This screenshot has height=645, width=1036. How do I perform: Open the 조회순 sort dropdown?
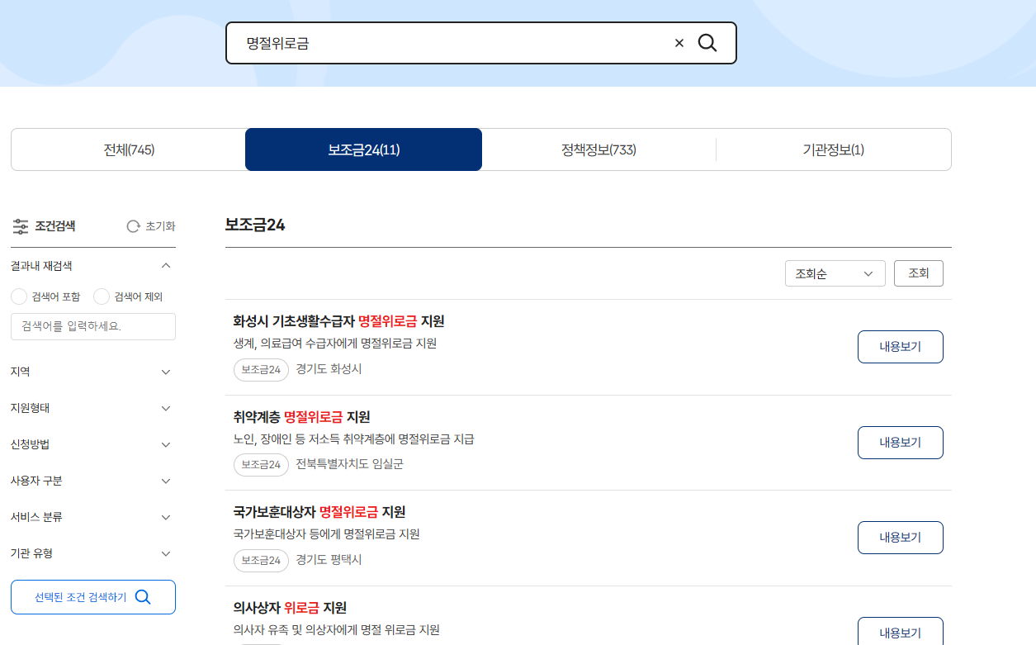point(835,273)
